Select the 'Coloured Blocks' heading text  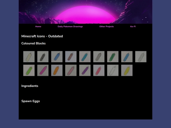pyautogui.click(x=34, y=43)
